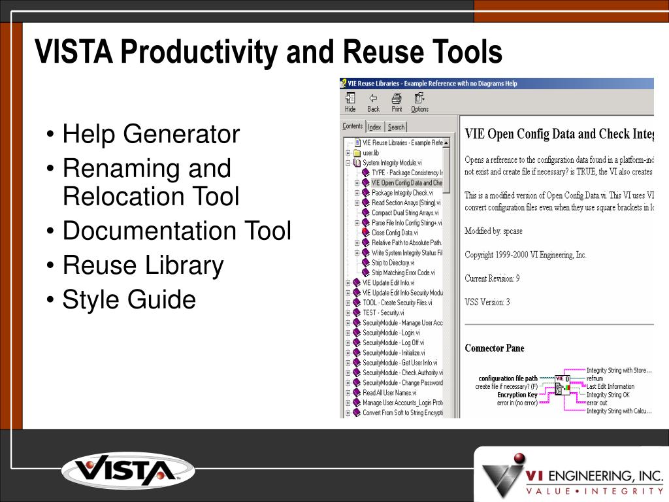Expand VIE Open Config Data node
The image size is (669, 502).
(357, 183)
